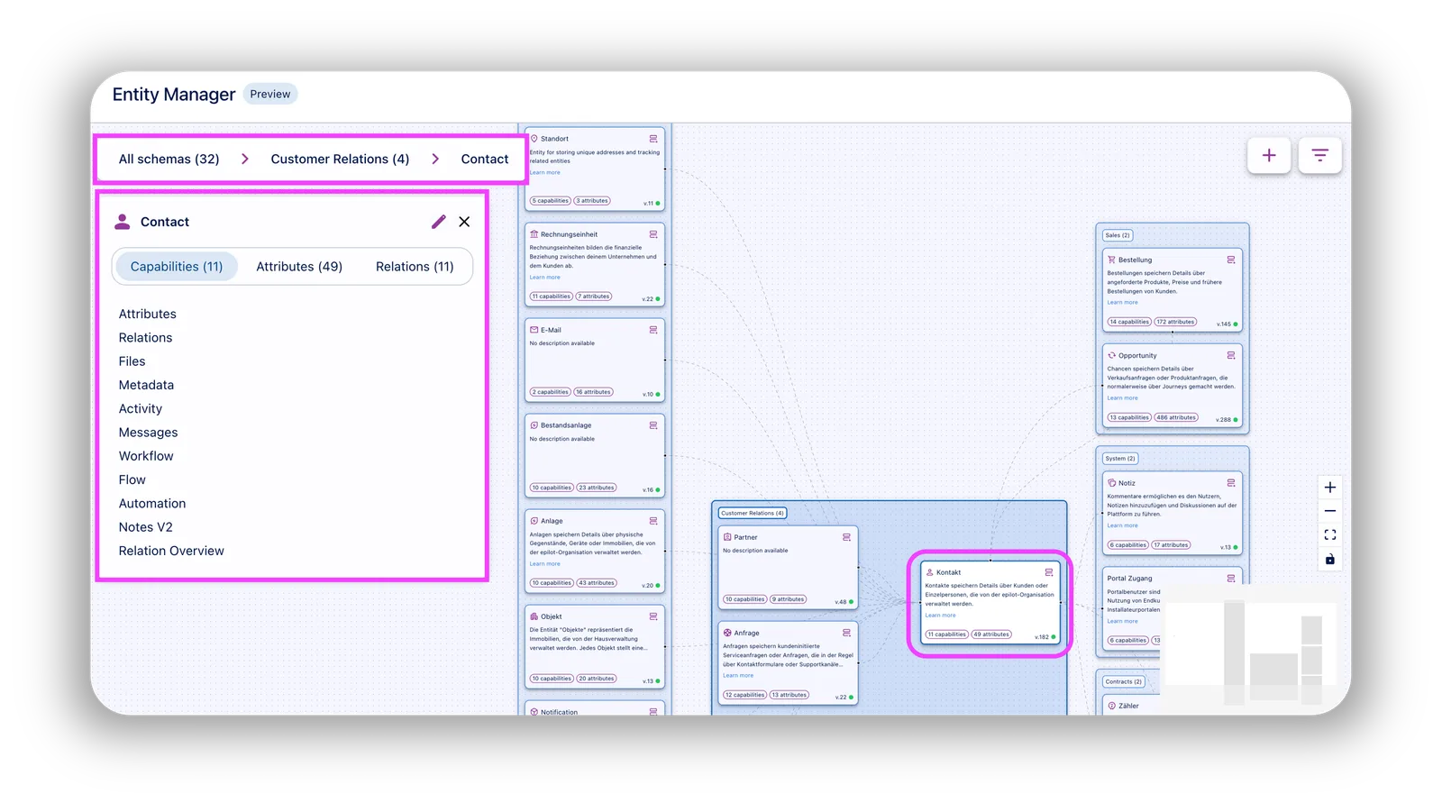Viewport: 1442px width, 803px height.
Task: Open the Partner card menu icon
Action: (x=846, y=537)
